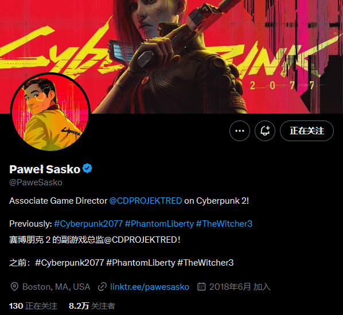Click the 2018年6月 加入 join date
This screenshot has width=343, height=315.
coord(240,287)
